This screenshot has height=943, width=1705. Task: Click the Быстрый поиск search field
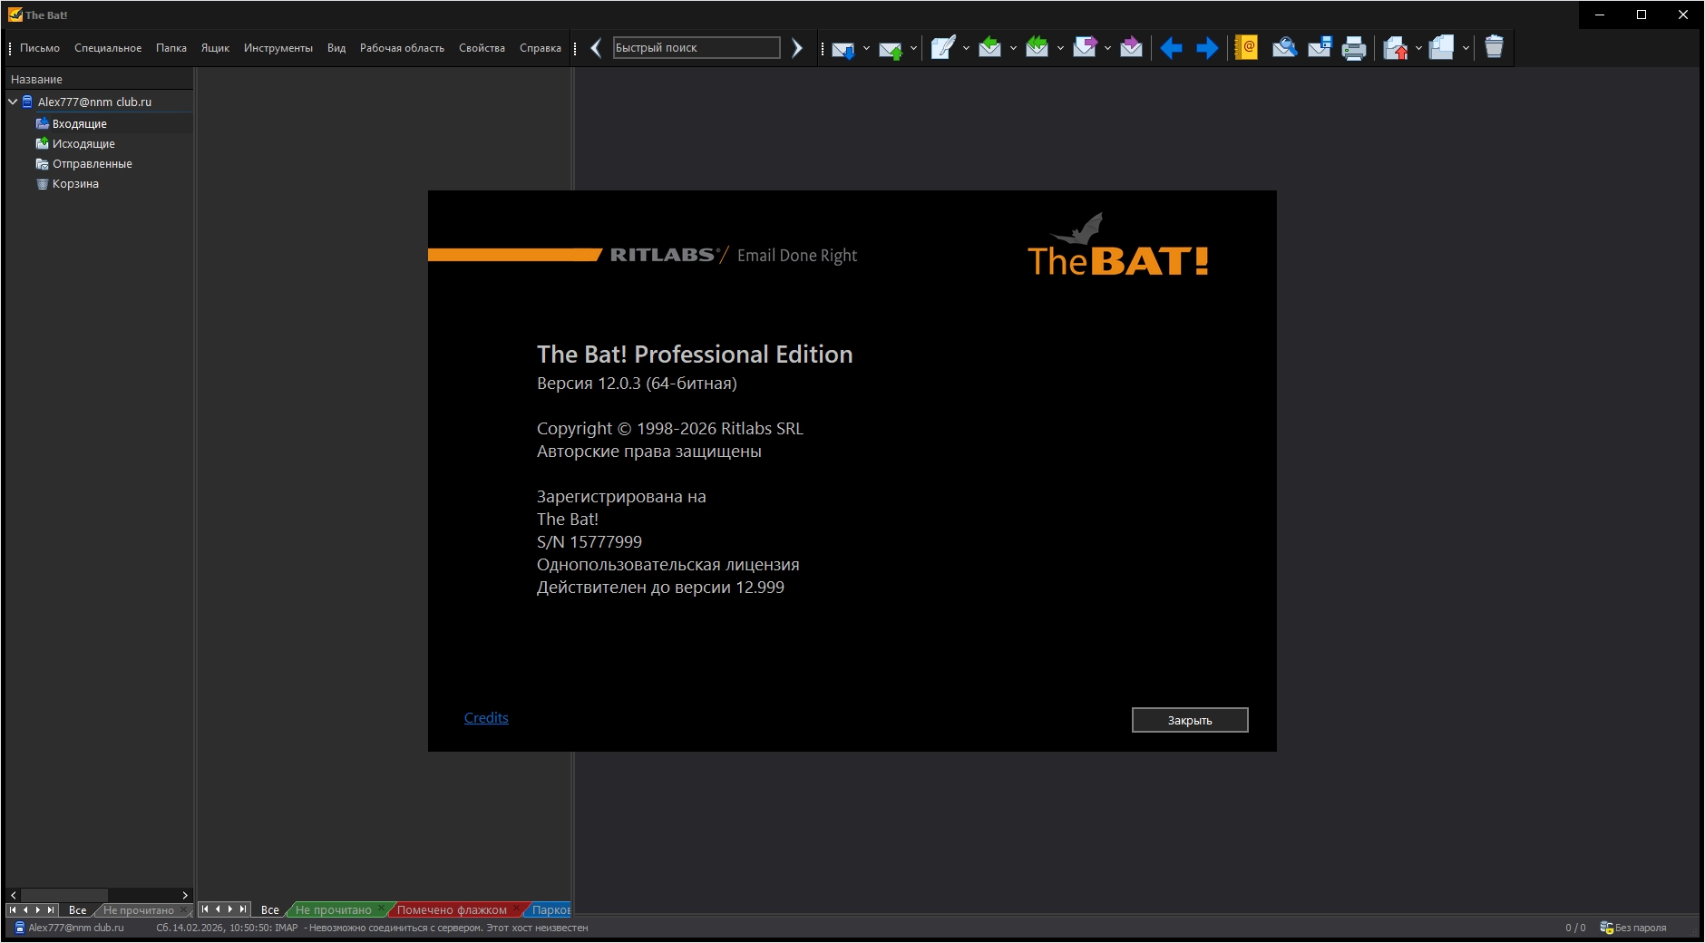click(696, 48)
